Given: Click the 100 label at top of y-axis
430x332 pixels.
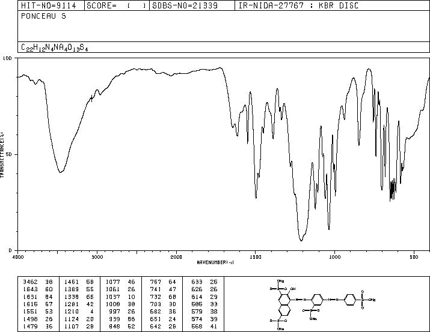Looking at the screenshot, I should coord(7,58).
